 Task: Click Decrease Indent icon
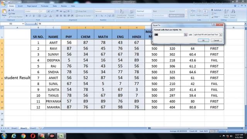(x=69, y=16)
